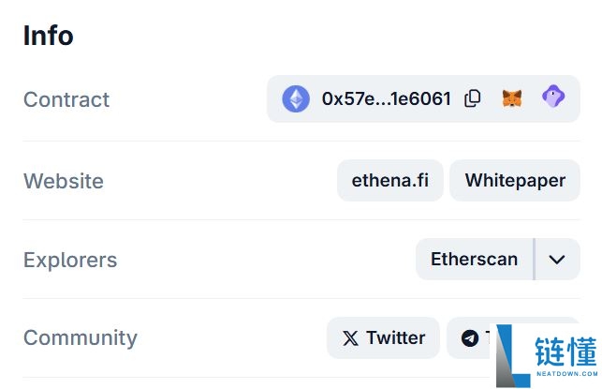Expand the Explorers dropdown chevron

point(557,260)
